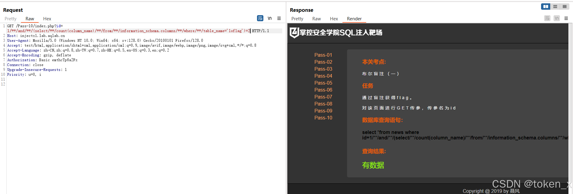Click the Response vertical scrollbar
The height and width of the screenshot is (194, 573).
coord(571,109)
